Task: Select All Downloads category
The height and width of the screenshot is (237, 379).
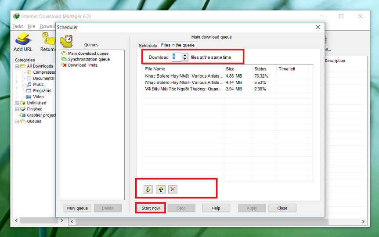Action: tap(40, 66)
